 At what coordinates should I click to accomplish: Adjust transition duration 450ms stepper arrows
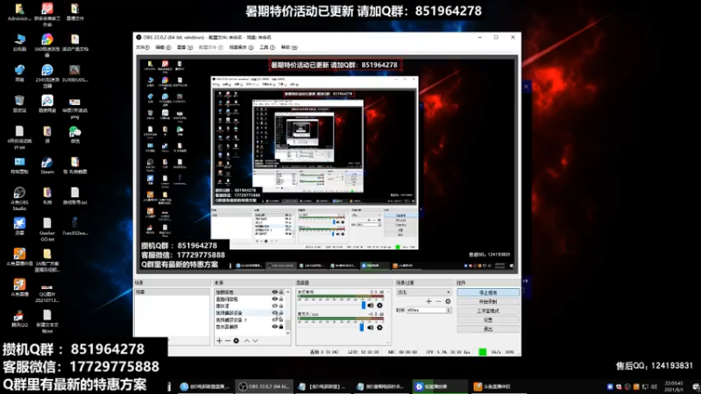[x=449, y=310]
